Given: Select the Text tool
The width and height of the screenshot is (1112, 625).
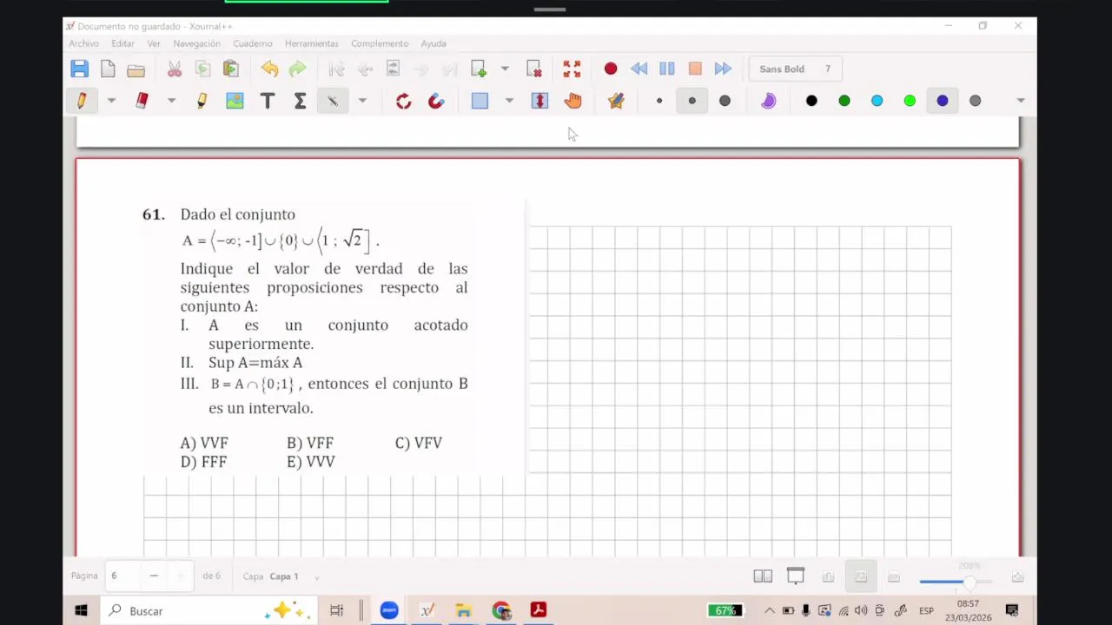Looking at the screenshot, I should click(x=268, y=101).
